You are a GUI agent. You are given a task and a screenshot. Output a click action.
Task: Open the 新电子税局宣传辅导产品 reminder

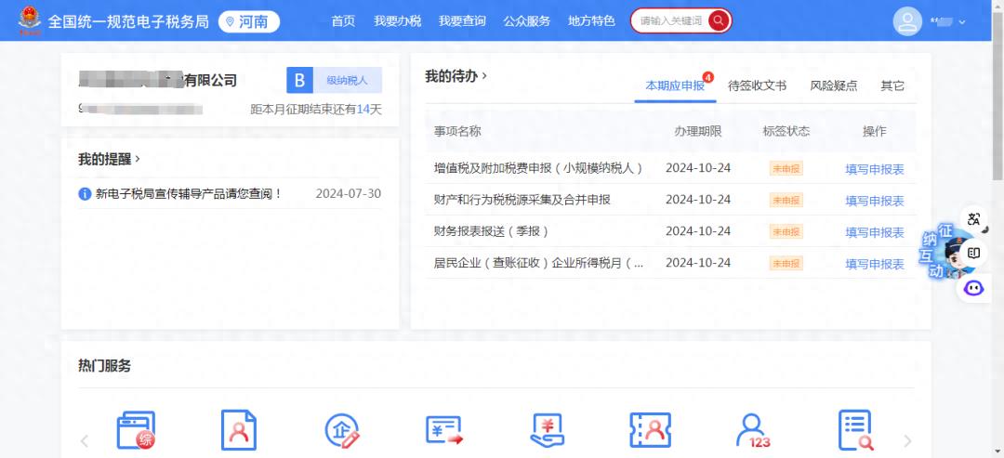[189, 194]
